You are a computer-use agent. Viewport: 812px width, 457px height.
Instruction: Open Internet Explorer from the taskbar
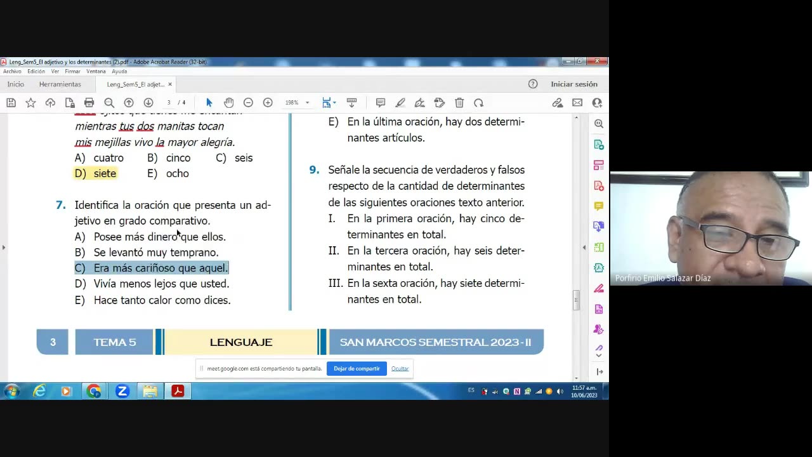(39, 392)
